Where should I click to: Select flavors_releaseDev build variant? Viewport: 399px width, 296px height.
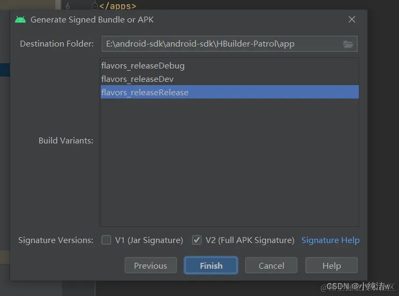(230, 79)
